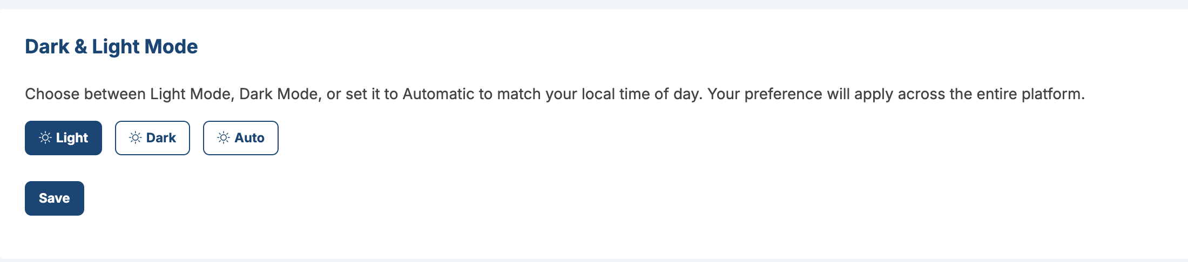Click the sun icon on Auto button
The height and width of the screenshot is (262, 1188).
tap(224, 138)
